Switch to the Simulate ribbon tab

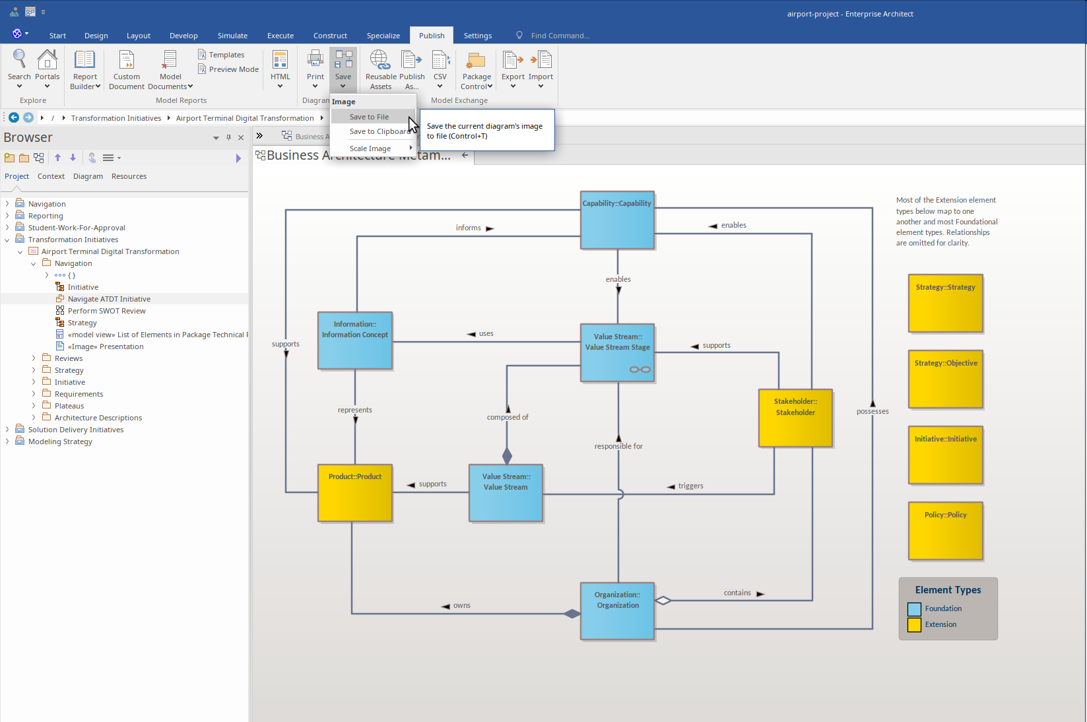(x=232, y=36)
